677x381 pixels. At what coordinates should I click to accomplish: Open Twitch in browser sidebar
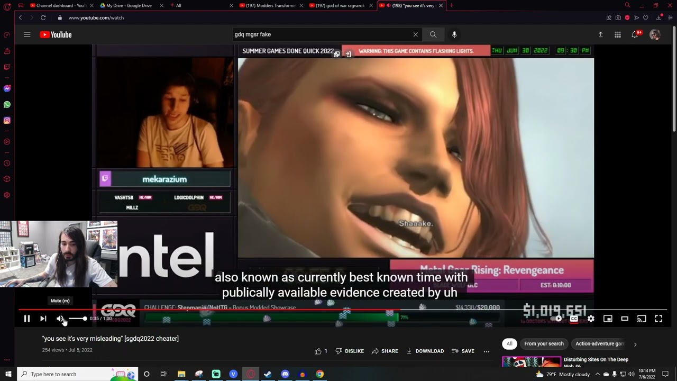pos(7,67)
